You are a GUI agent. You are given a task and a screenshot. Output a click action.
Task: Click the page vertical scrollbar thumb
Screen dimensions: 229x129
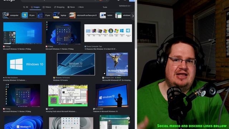[x=136, y=24]
